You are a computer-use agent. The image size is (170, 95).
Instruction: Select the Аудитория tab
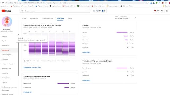[x=60, y=18]
